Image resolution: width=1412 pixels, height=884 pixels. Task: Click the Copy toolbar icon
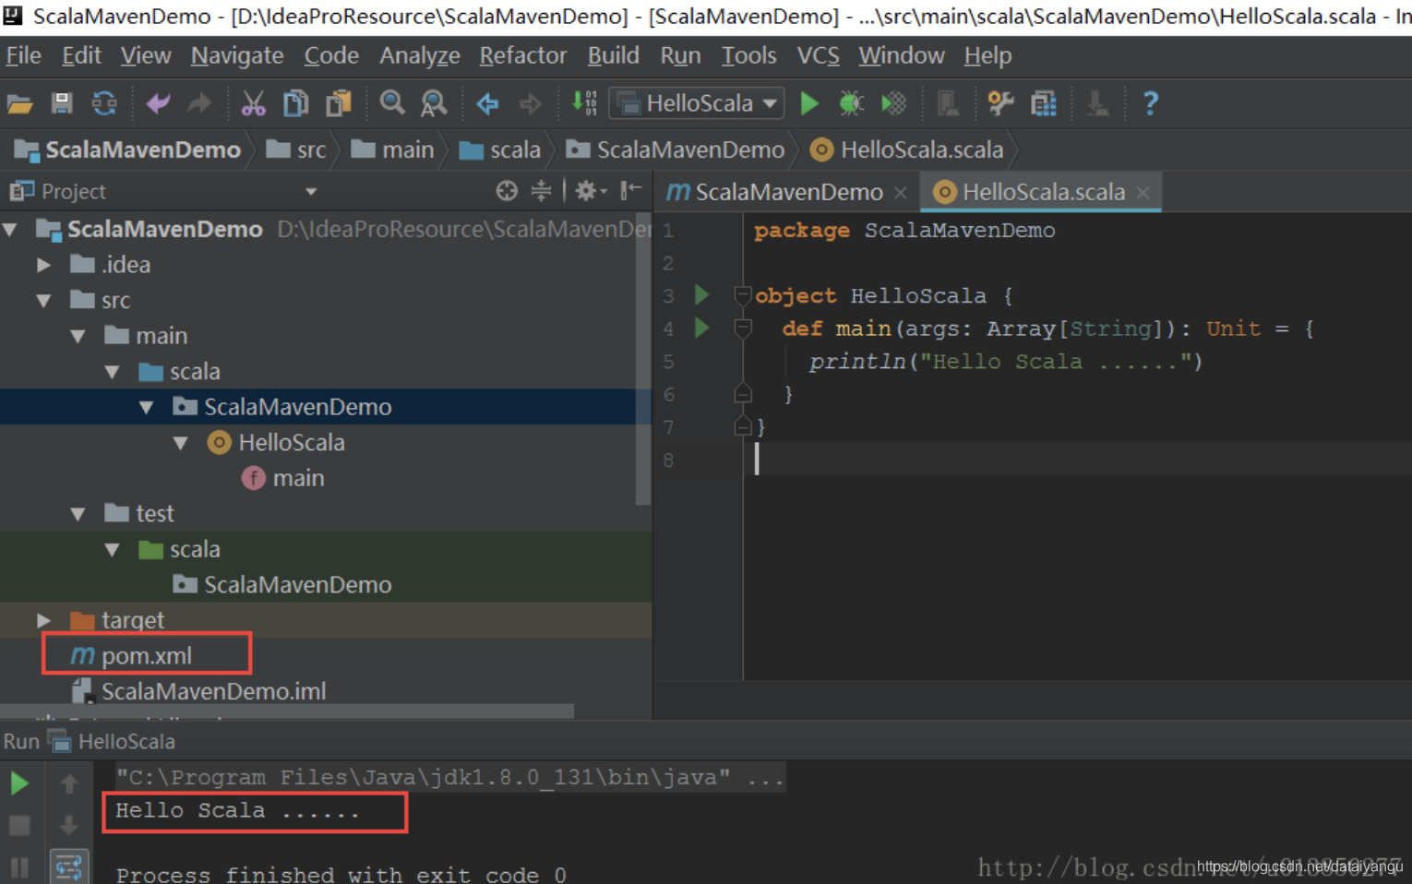click(x=295, y=103)
